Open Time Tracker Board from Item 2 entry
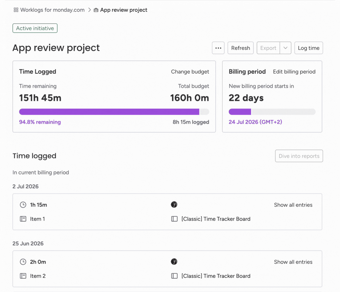340x292 pixels. click(216, 276)
